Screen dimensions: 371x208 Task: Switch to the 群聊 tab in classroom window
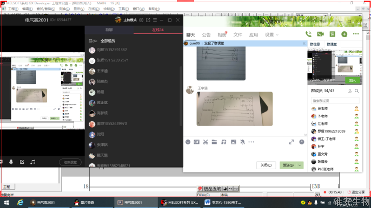coord(109,30)
